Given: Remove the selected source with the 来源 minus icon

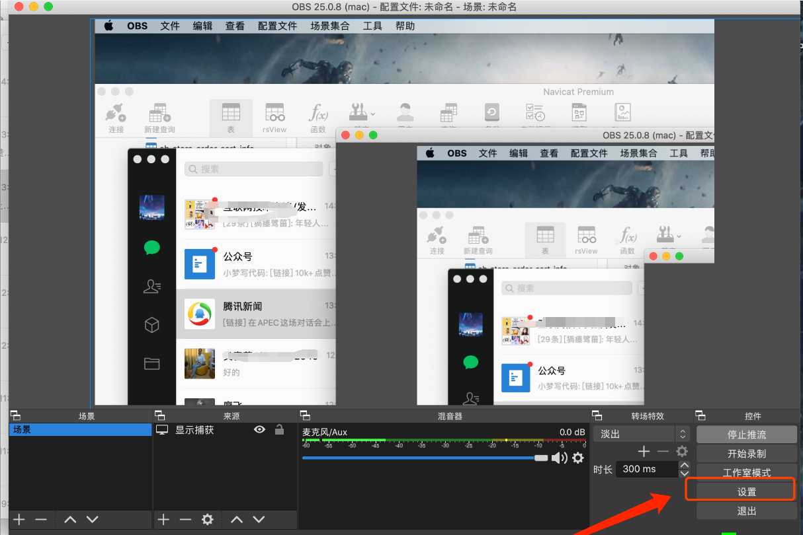Looking at the screenshot, I should tap(185, 519).
